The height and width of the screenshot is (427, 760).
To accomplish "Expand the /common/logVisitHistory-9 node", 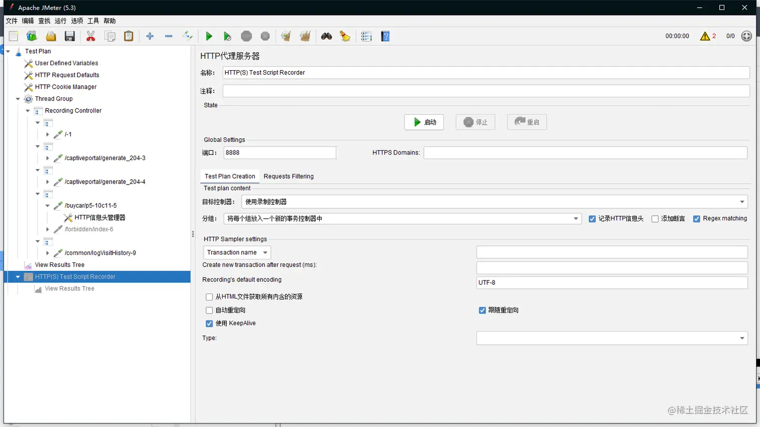I will [x=48, y=253].
